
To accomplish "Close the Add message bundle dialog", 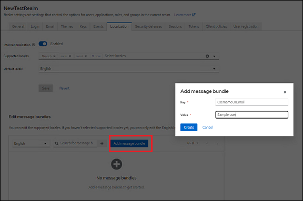I will click(285, 92).
